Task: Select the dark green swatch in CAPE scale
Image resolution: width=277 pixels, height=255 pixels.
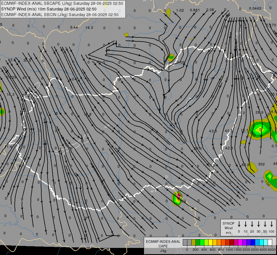Action: [198, 243]
